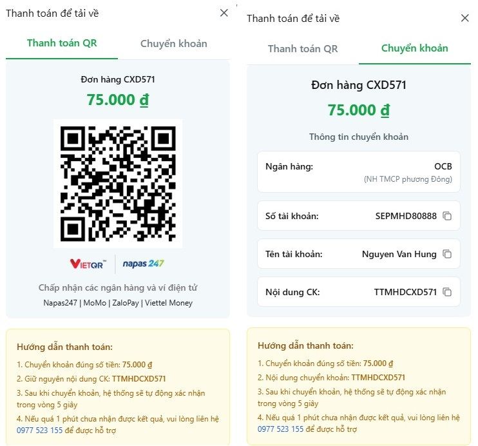
Task: Close the QR payment dialog
Action: [x=224, y=13]
